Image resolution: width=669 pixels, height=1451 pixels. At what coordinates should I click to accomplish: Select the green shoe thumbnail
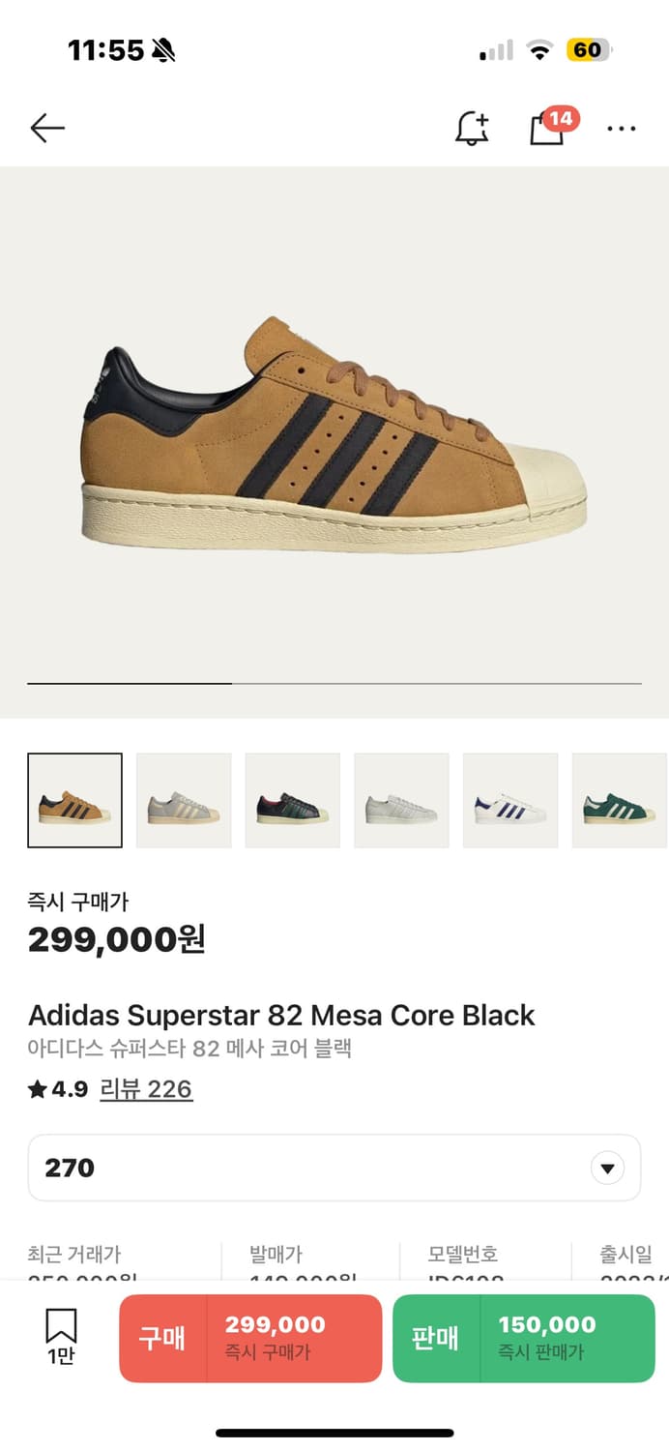pos(619,801)
